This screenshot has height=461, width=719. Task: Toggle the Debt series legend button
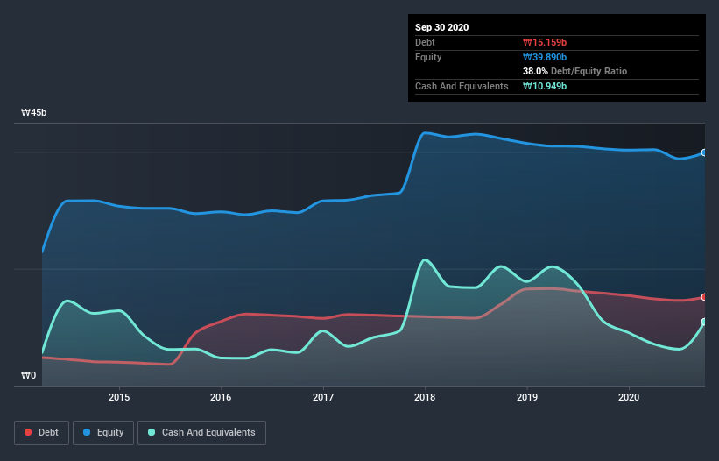(x=42, y=433)
